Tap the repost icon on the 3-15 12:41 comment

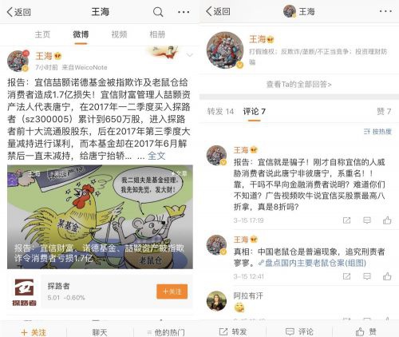pyautogui.click(x=346, y=276)
